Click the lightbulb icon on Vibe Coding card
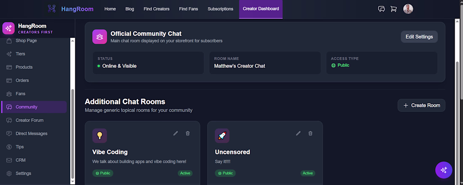The image size is (463, 185). point(100,135)
